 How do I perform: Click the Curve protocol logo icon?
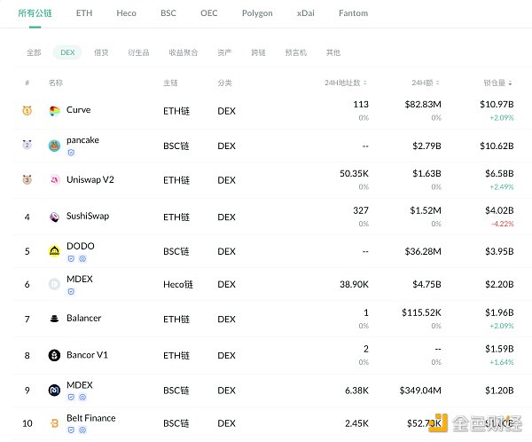pos(55,110)
